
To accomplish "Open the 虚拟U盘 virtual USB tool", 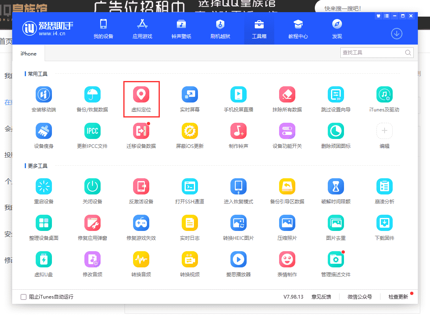I will tap(44, 259).
